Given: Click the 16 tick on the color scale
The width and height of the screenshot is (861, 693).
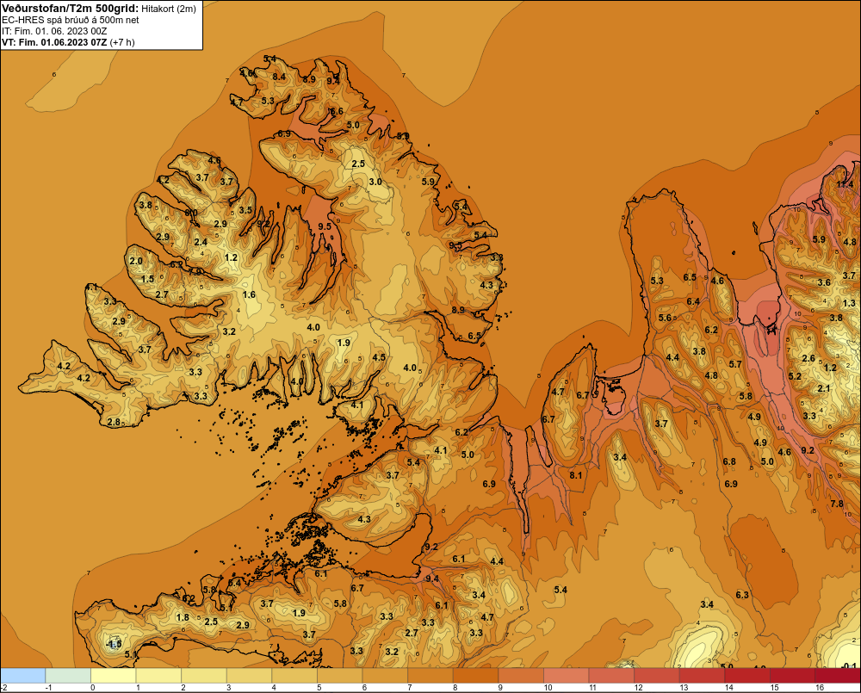Looking at the screenshot, I should (x=820, y=688).
